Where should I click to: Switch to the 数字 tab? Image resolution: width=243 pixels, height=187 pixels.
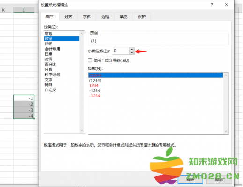[50, 16]
